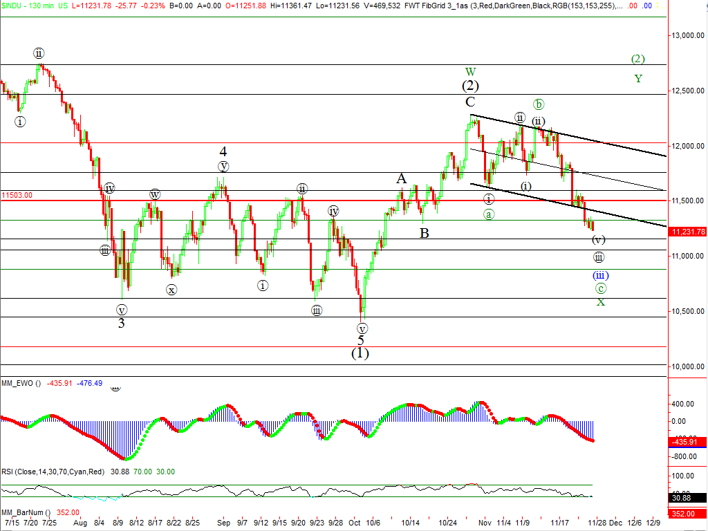Click the 13,000.00 price axis label
Screen dimensions: 708x531
[689, 35]
